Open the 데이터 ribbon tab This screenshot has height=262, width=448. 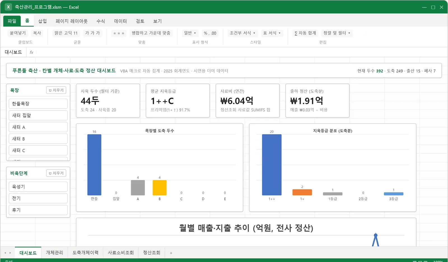(120, 21)
